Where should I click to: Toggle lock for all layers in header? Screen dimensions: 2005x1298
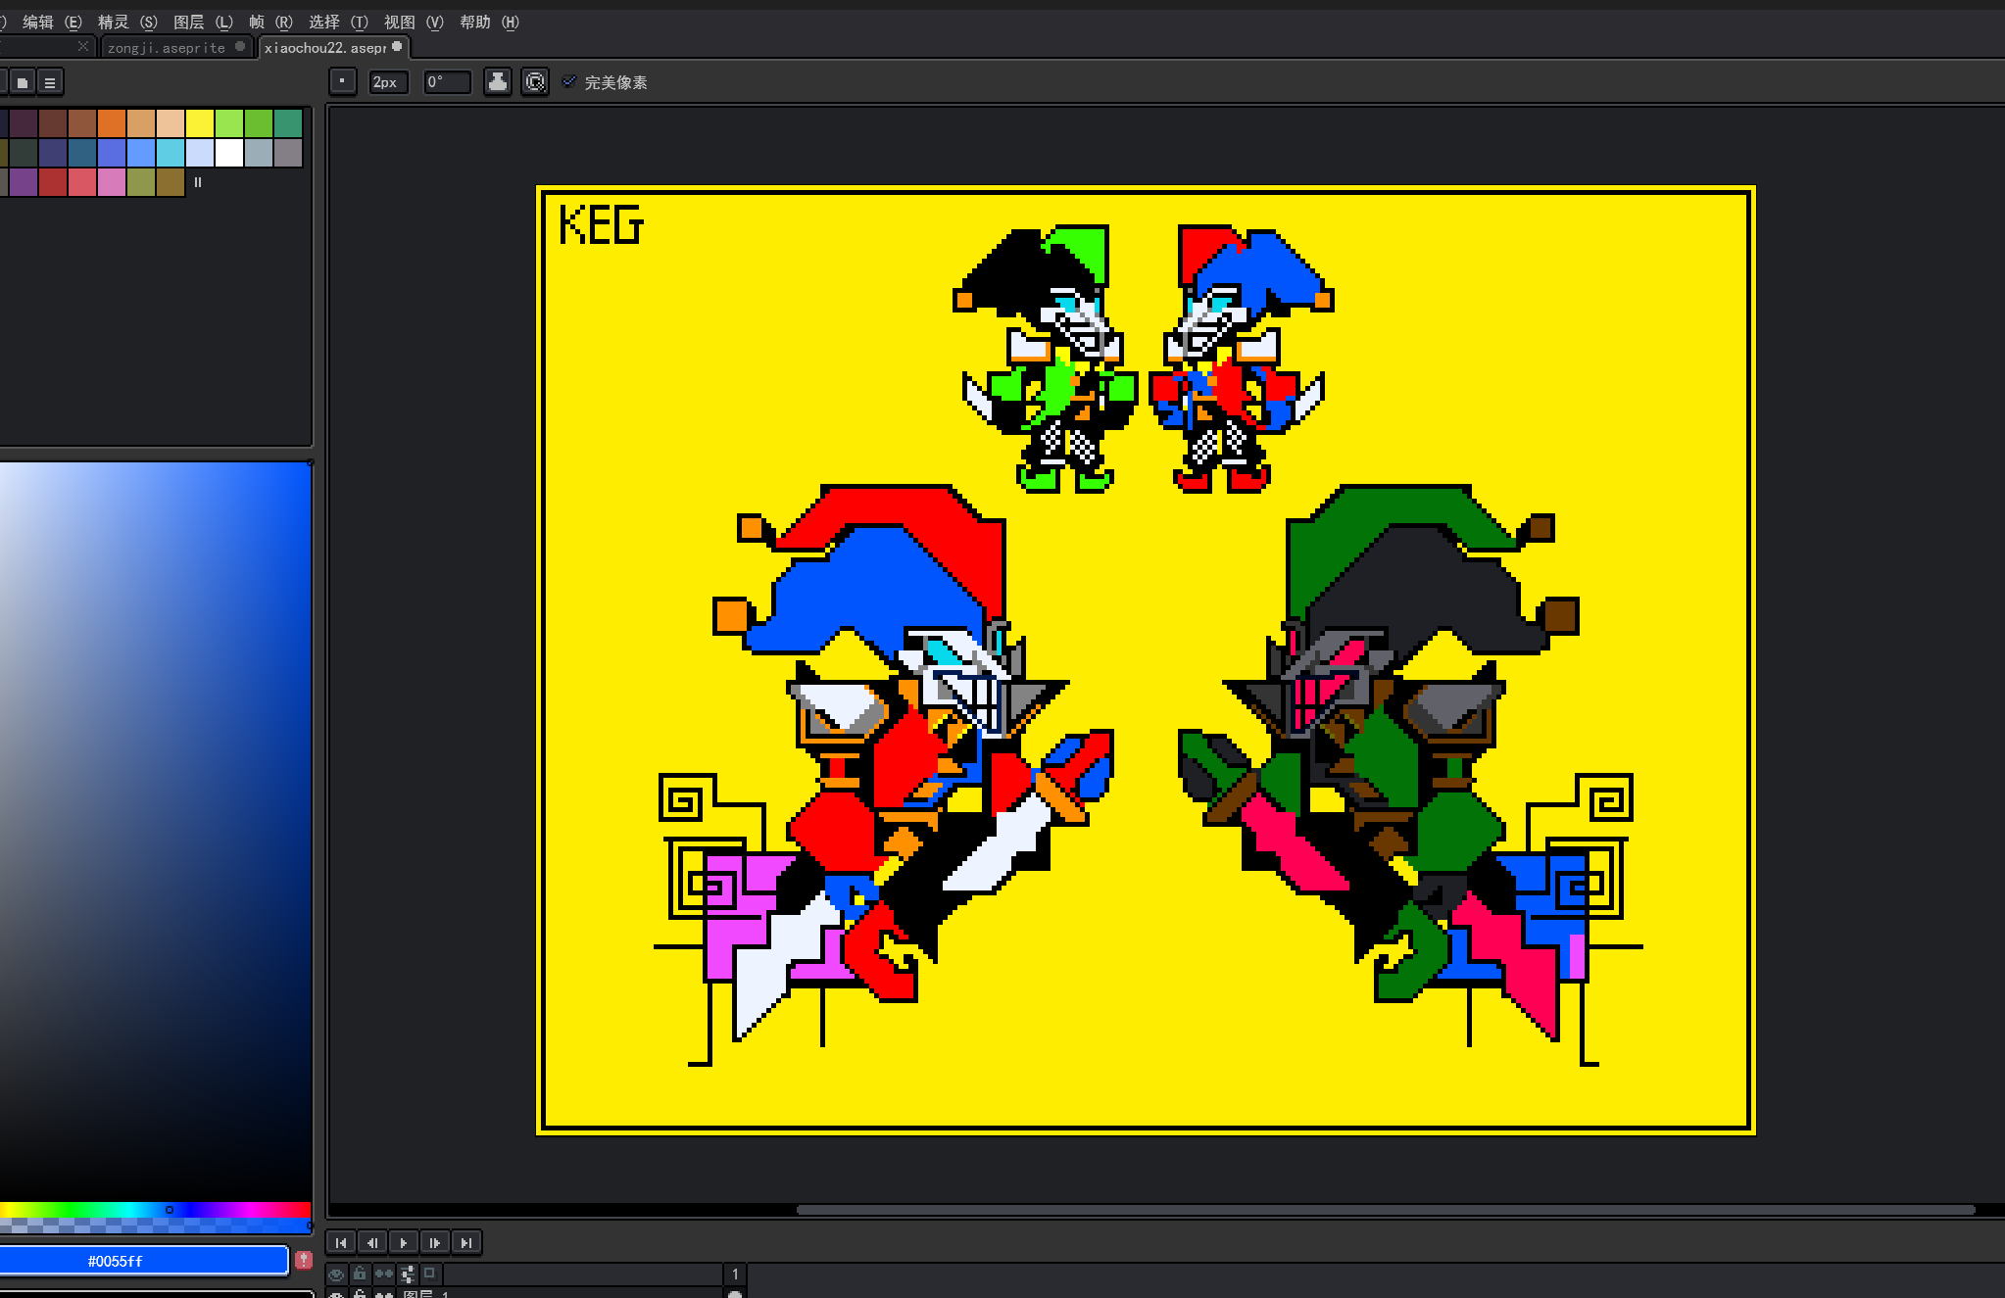click(x=360, y=1274)
